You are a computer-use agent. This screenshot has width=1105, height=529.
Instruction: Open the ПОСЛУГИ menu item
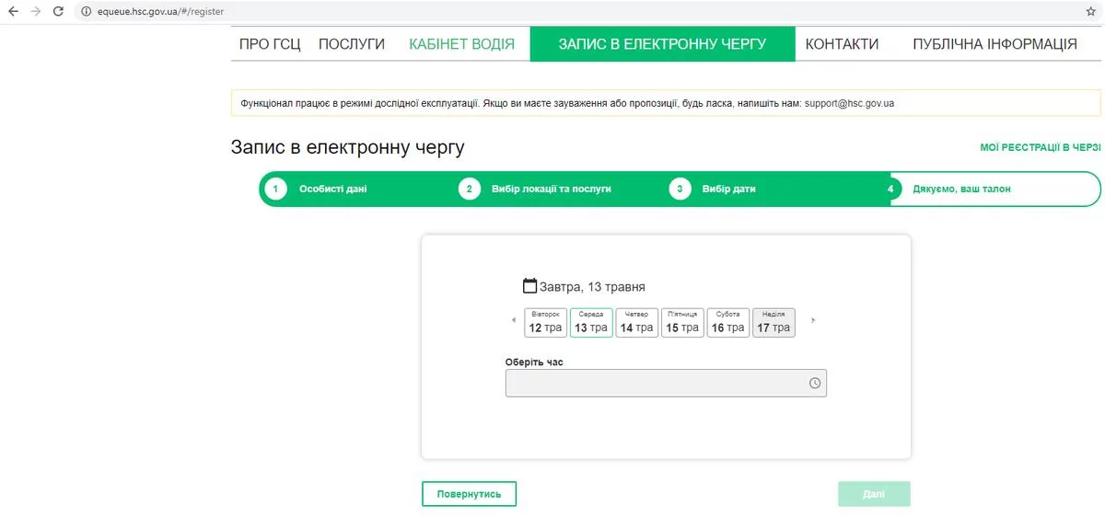pos(352,44)
